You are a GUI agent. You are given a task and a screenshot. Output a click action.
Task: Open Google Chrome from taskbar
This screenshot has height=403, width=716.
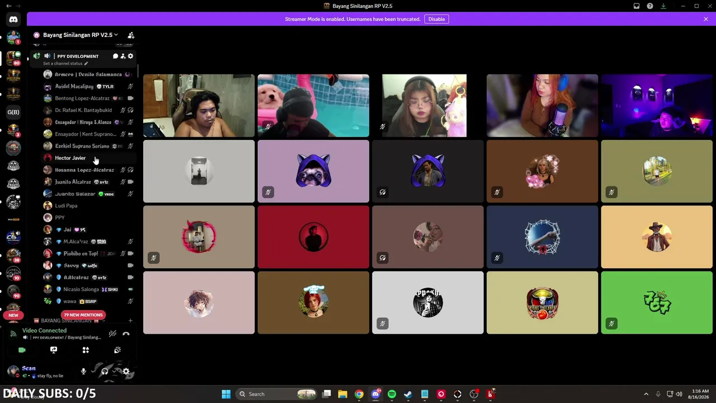(359, 394)
